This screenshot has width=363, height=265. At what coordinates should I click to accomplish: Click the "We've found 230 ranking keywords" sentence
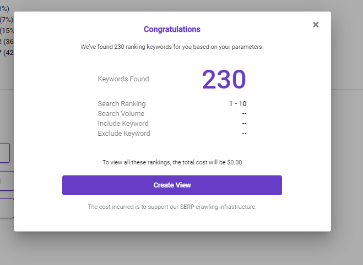172,47
